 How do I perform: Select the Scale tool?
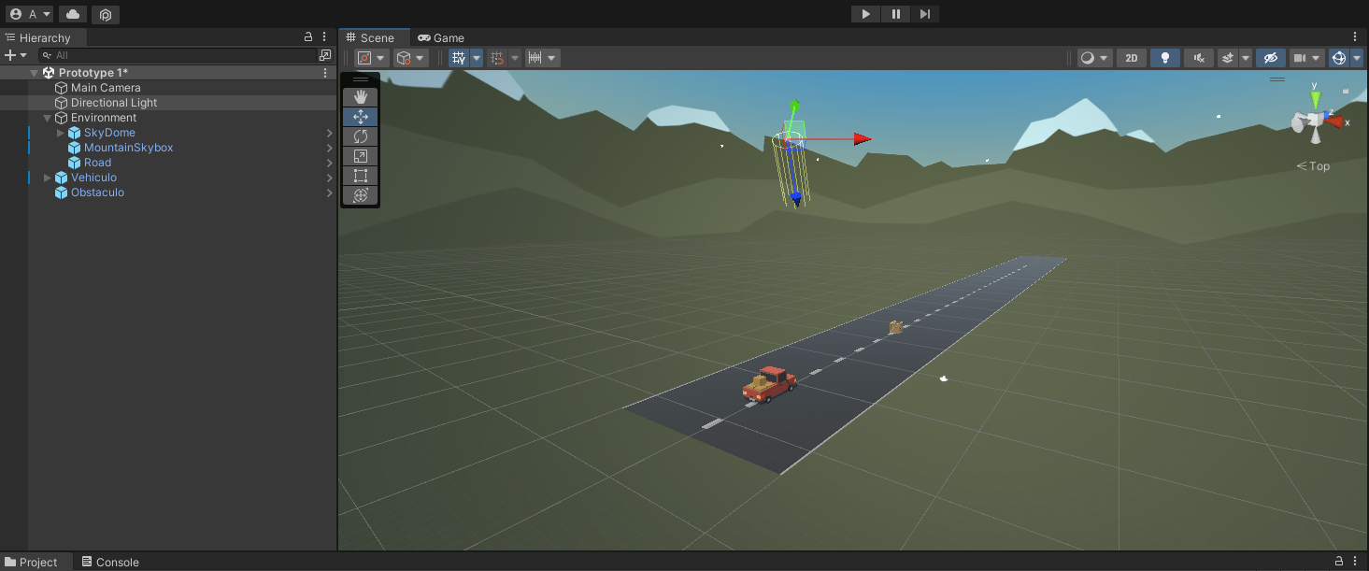point(361,156)
